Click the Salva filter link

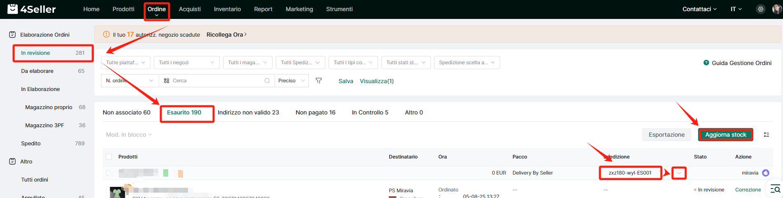click(x=346, y=81)
